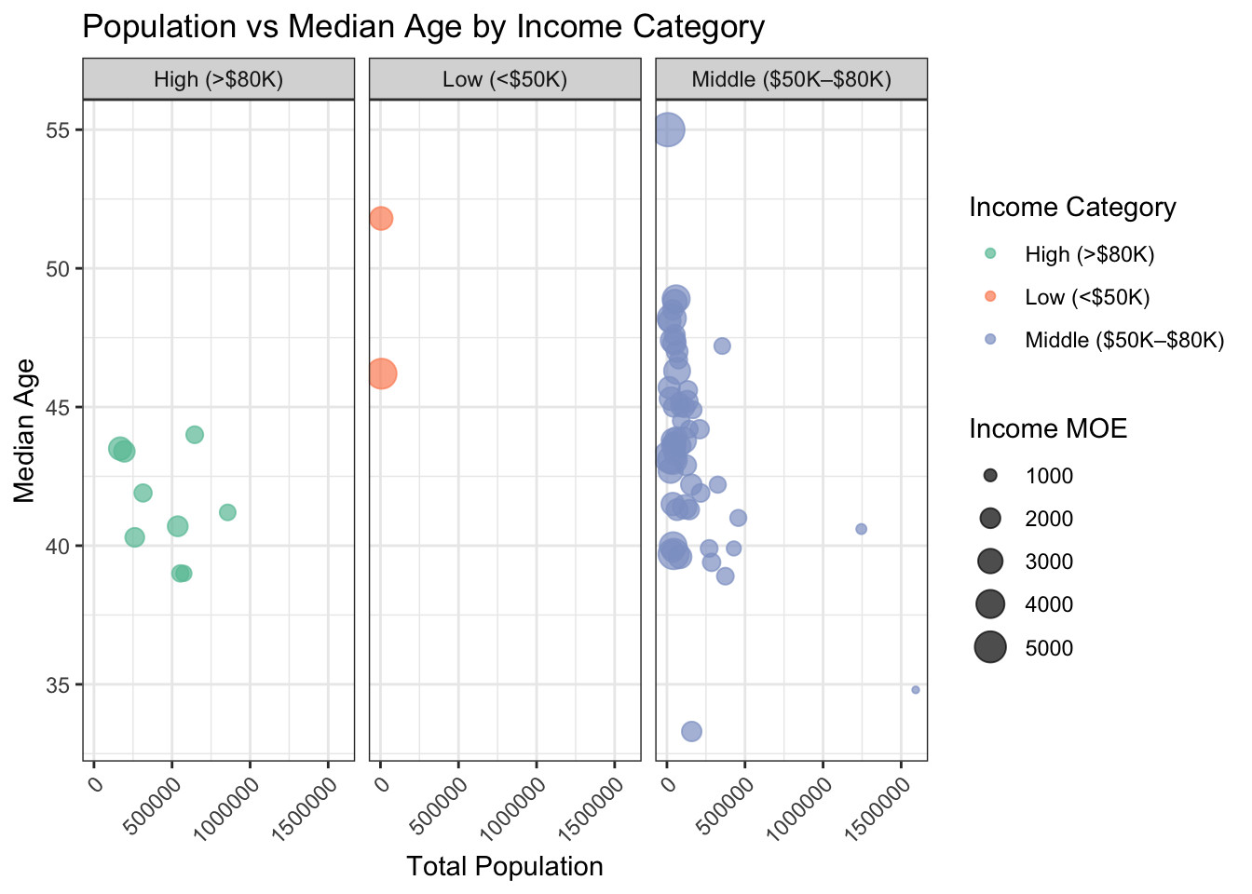
Task: Click the orange Low income legend dot
Action: [990, 296]
